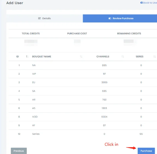The width and height of the screenshot is (157, 154).
Task: Click the REMAINING CREDITS heading
Action: 129,33
